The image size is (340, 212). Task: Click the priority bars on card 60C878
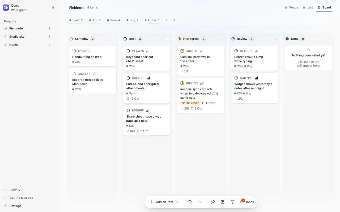click(148, 78)
